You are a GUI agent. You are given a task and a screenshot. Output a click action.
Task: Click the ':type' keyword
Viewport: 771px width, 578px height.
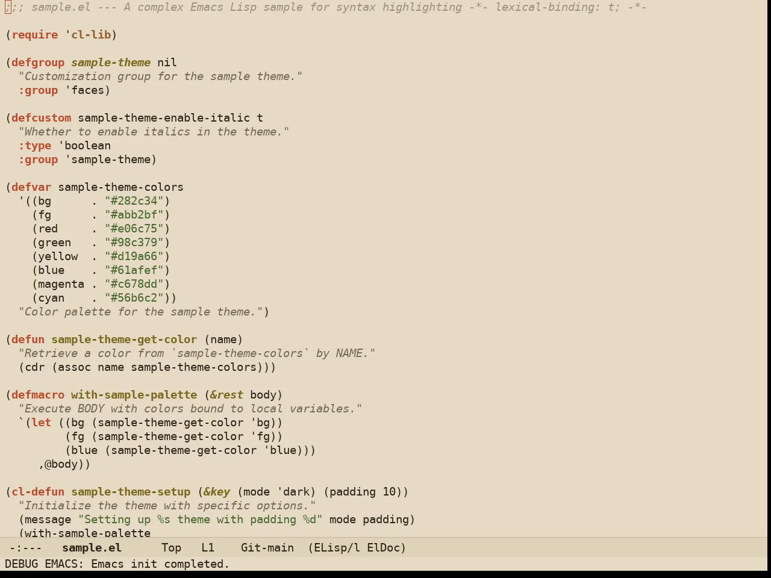click(35, 146)
